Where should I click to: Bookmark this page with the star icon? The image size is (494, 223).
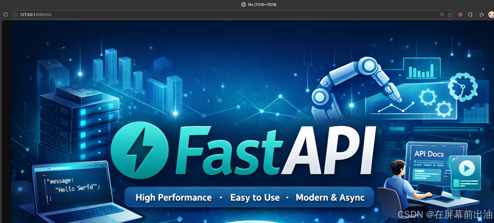click(x=450, y=15)
